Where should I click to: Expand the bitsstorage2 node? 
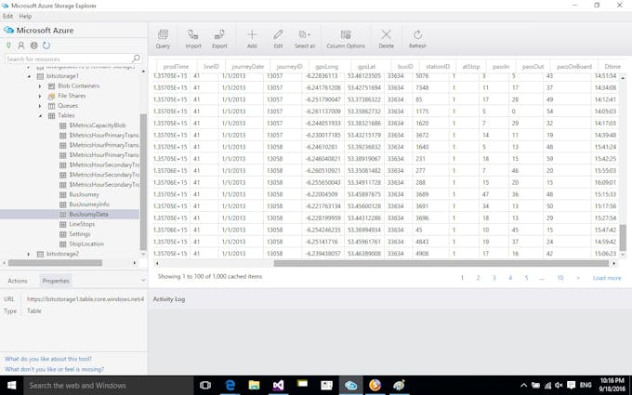point(29,254)
